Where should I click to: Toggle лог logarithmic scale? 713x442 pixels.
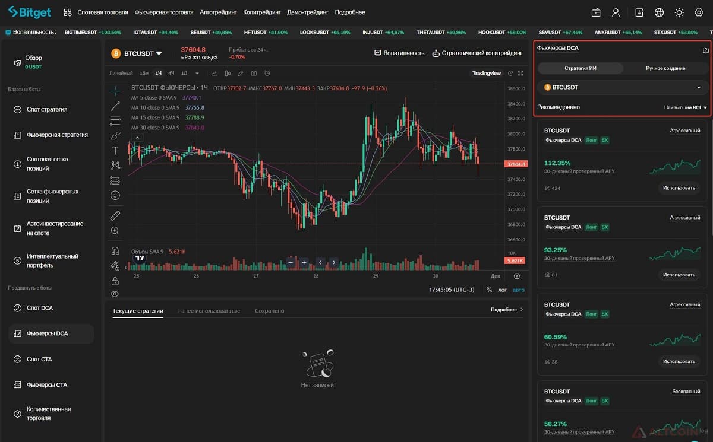(502, 290)
